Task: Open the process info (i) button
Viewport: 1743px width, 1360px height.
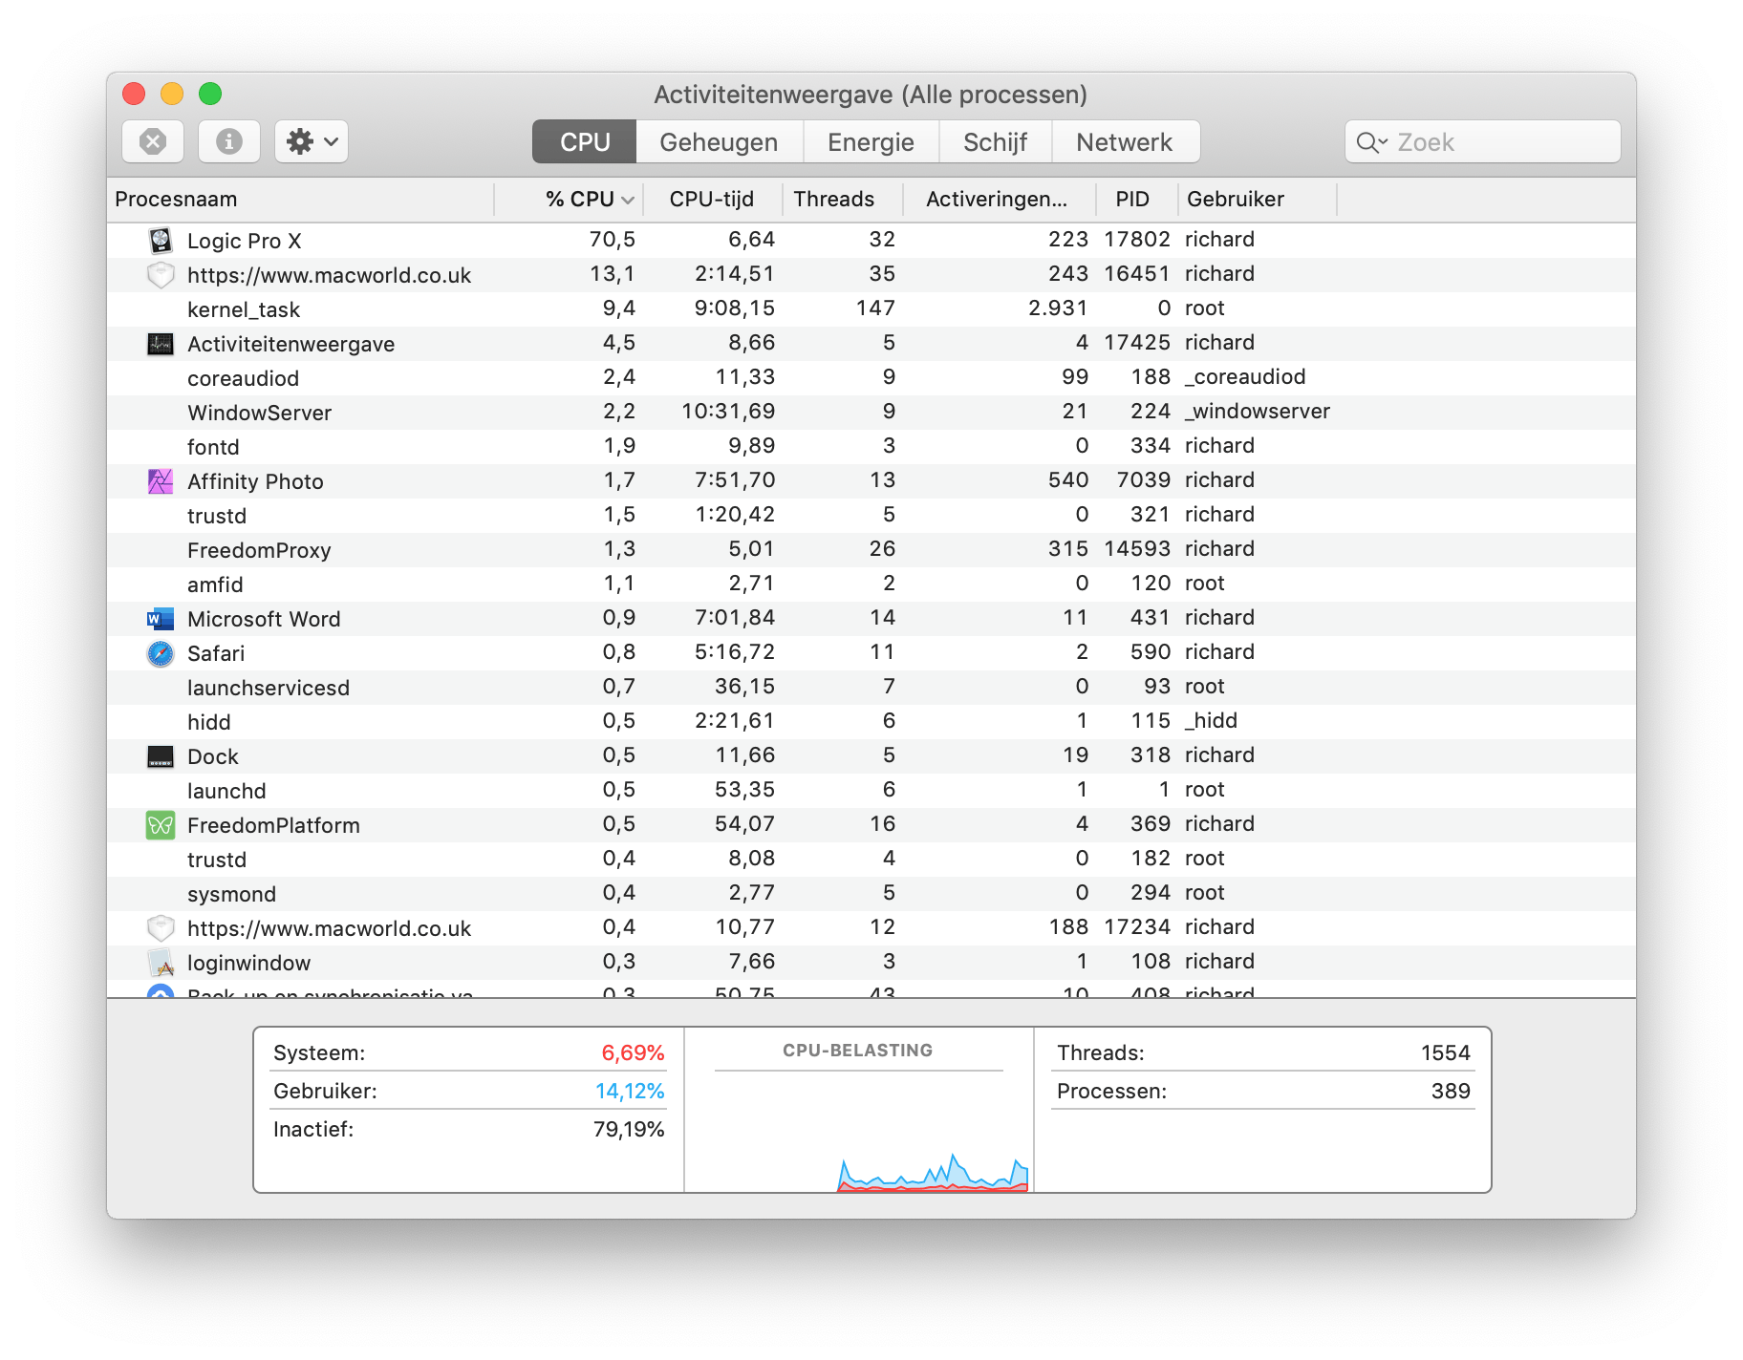Action: 229,142
